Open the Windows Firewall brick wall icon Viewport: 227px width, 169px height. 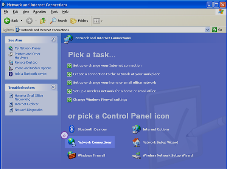(x=72, y=155)
